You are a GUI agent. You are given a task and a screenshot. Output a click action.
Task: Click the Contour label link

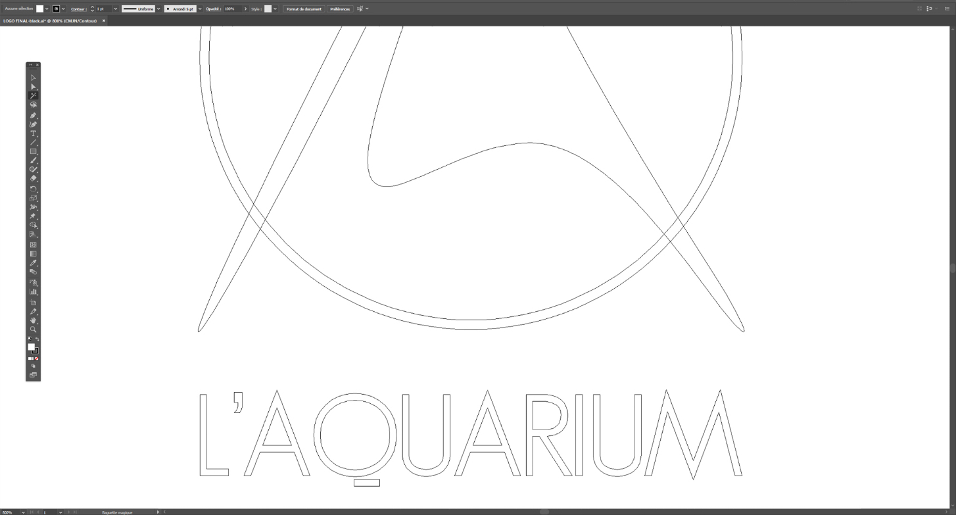coord(78,9)
